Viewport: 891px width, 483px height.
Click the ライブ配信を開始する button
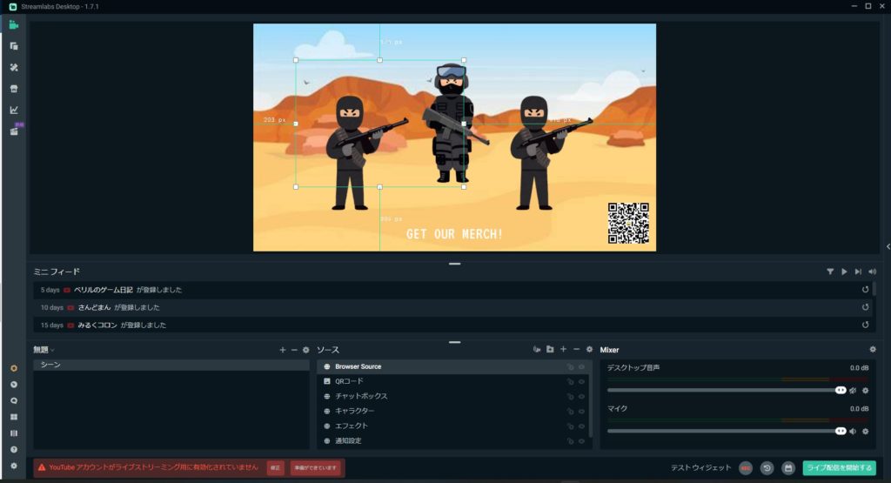point(839,468)
